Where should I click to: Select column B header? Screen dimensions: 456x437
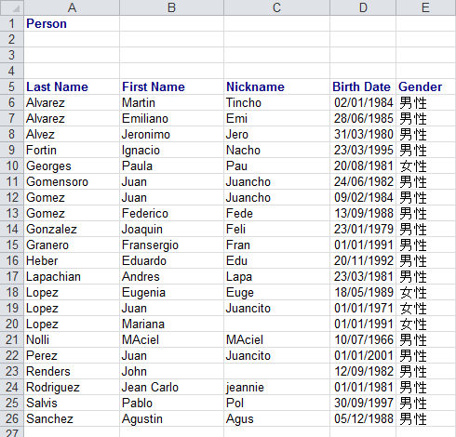pos(171,7)
